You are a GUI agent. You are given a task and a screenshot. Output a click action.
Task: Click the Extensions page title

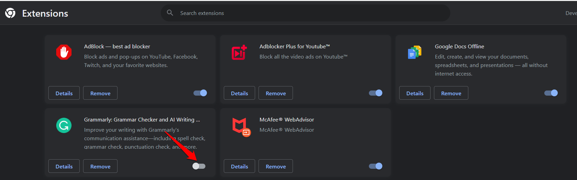pyautogui.click(x=45, y=13)
